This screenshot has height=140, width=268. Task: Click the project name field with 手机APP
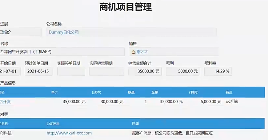click(x=62, y=52)
